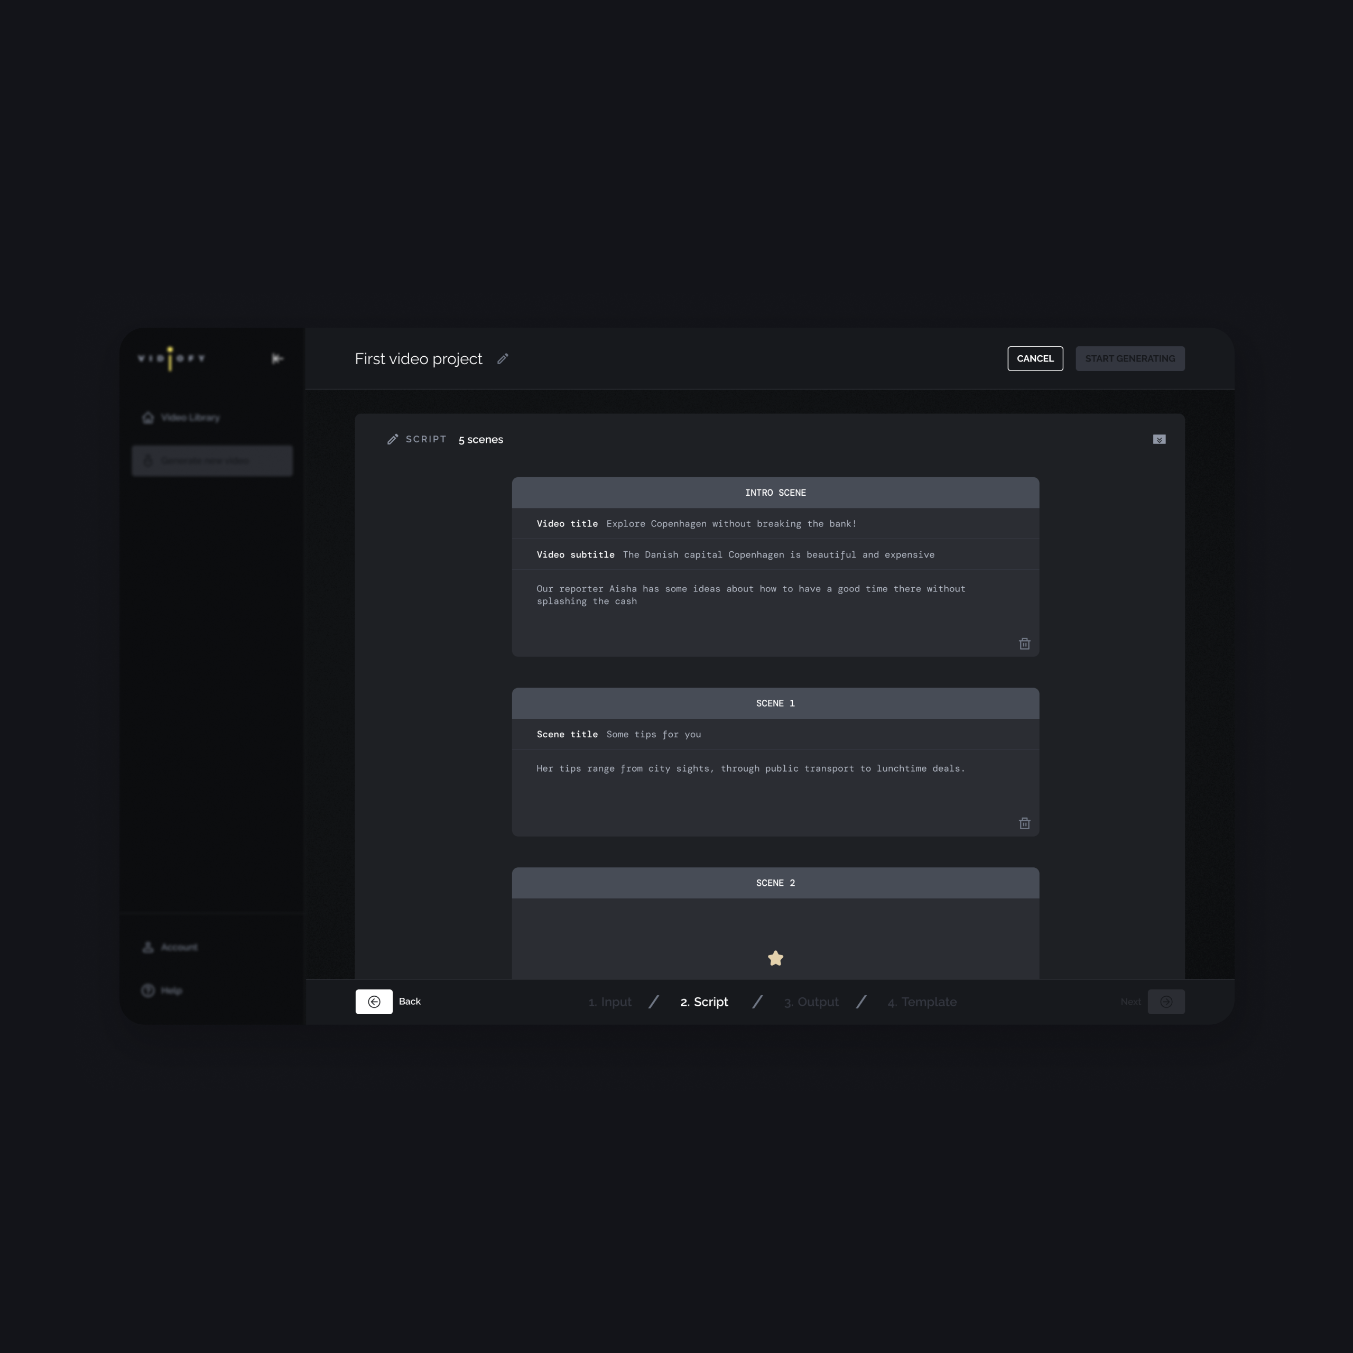The height and width of the screenshot is (1353, 1353).
Task: Click the START GENERATING button
Action: (1129, 358)
